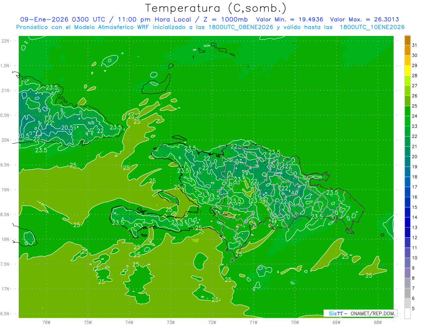Click the "18N" latitude axis label
Viewport: 424px width, 327px height.
coord(6,239)
